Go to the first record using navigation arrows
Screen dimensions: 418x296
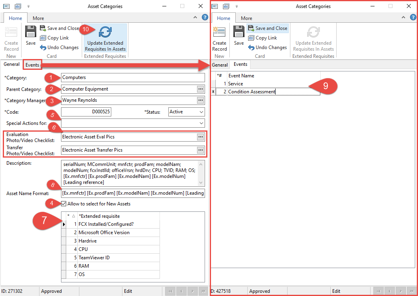[x=170, y=291]
